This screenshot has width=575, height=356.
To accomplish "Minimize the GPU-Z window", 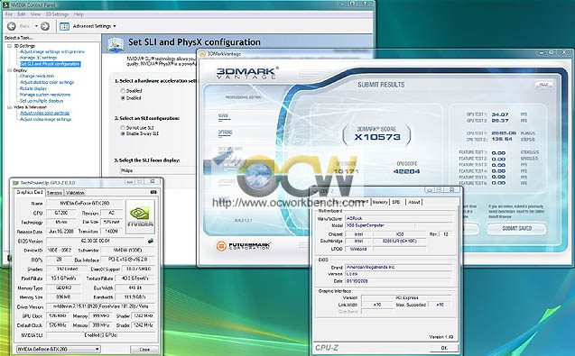I will 130,182.
